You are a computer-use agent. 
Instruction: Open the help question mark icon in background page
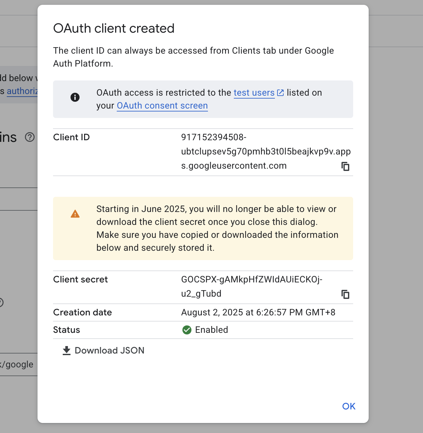30,137
